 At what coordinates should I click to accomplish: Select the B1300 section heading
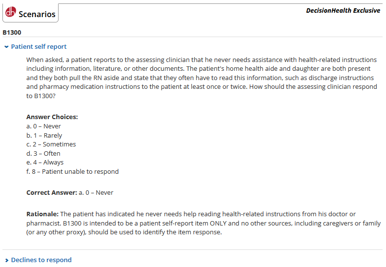12,32
